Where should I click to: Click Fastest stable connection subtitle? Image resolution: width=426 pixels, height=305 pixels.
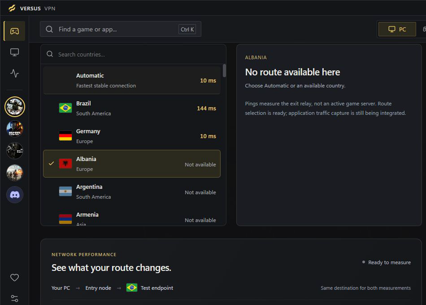pos(106,86)
